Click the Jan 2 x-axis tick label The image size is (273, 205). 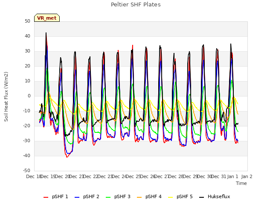click(x=247, y=176)
